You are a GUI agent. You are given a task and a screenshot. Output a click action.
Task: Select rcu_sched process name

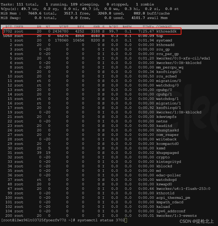click(x=166, y=76)
